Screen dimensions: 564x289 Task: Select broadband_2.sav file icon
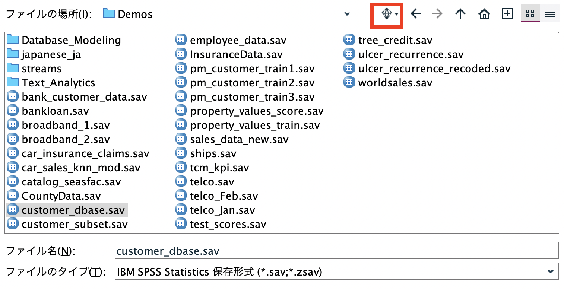click(x=13, y=139)
